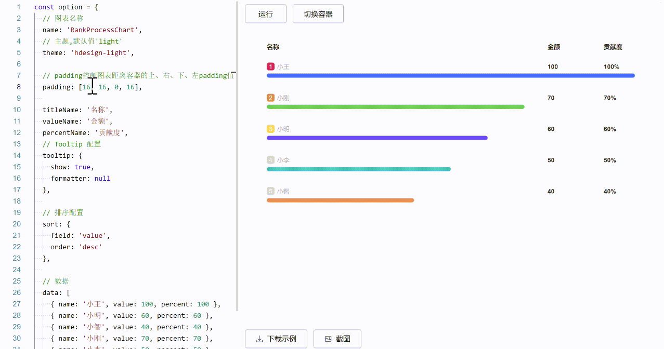Click the 运行 button to run the code
664x349 pixels.
(265, 14)
